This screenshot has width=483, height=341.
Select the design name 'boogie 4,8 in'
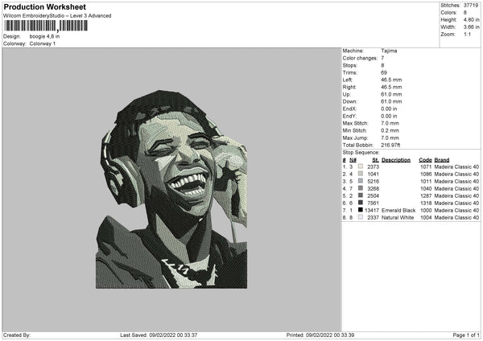pyautogui.click(x=44, y=36)
